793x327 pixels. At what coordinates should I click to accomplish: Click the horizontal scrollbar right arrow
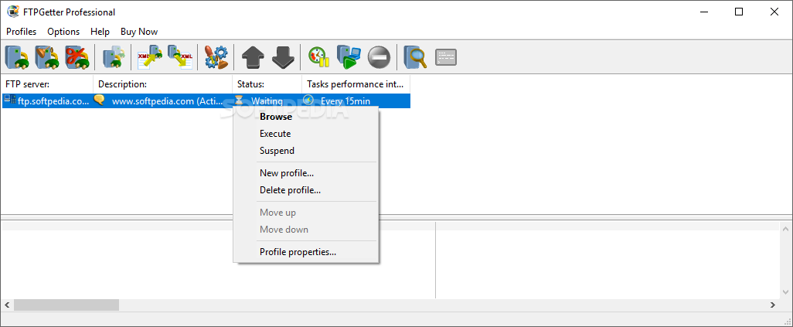click(773, 305)
